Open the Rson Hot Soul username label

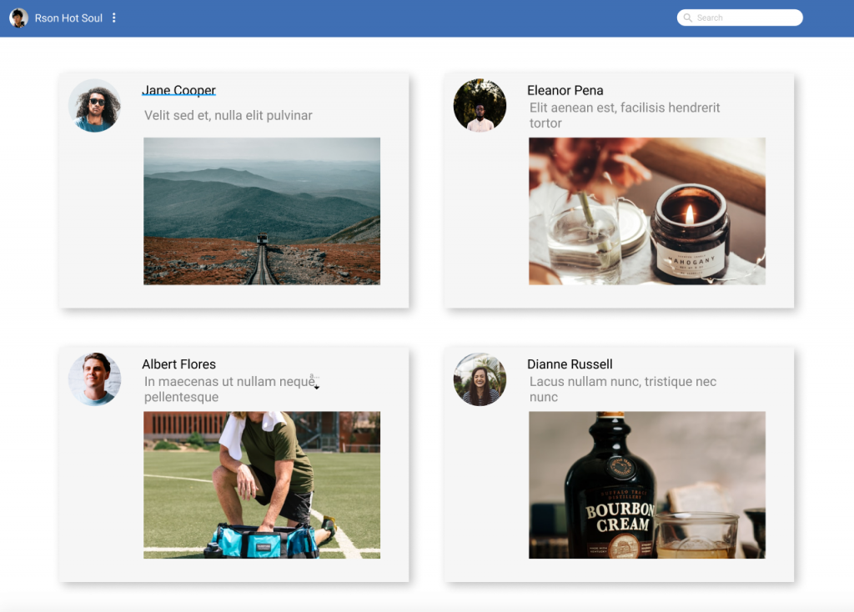[x=68, y=18]
